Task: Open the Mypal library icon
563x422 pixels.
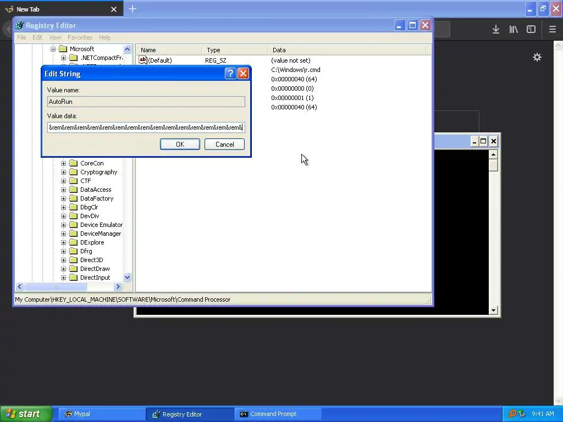Action: coord(514,29)
